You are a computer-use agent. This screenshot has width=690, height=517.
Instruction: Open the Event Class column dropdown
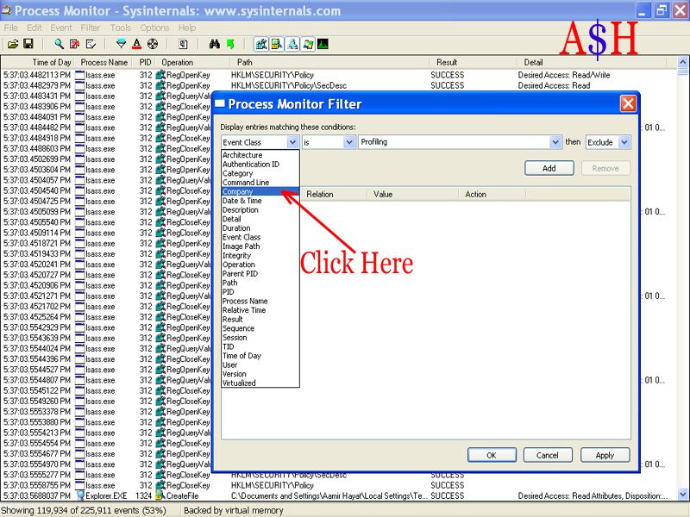point(292,142)
